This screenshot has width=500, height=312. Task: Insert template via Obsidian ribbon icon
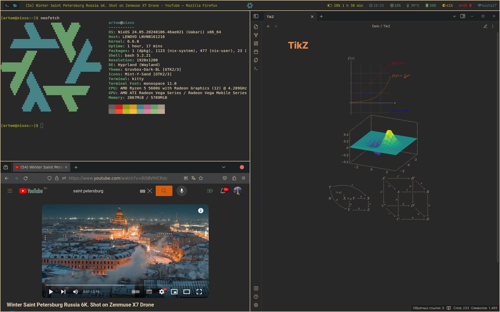256,60
